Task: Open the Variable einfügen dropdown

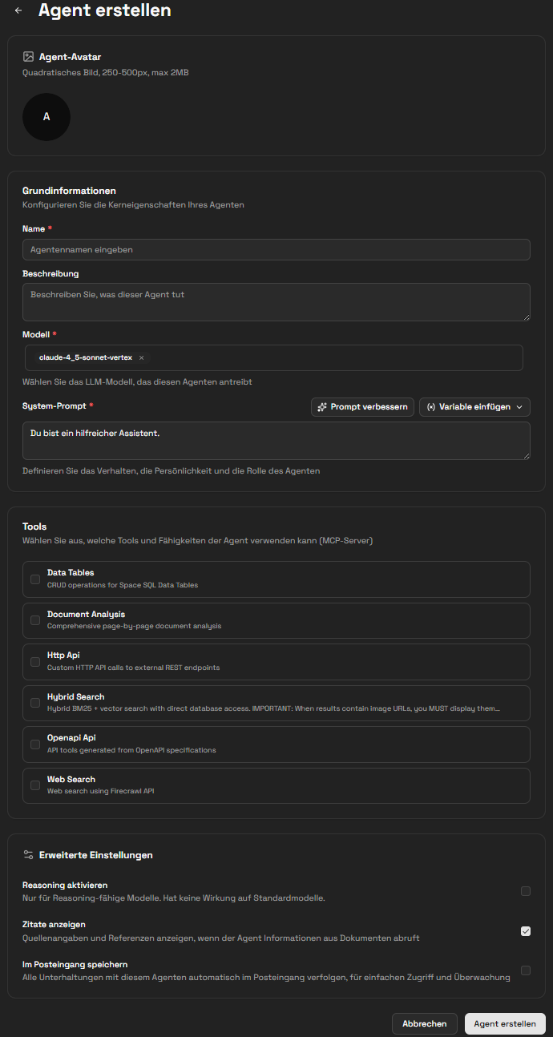Action: [474, 406]
